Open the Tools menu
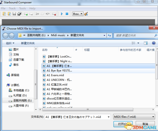 click(22, 8)
